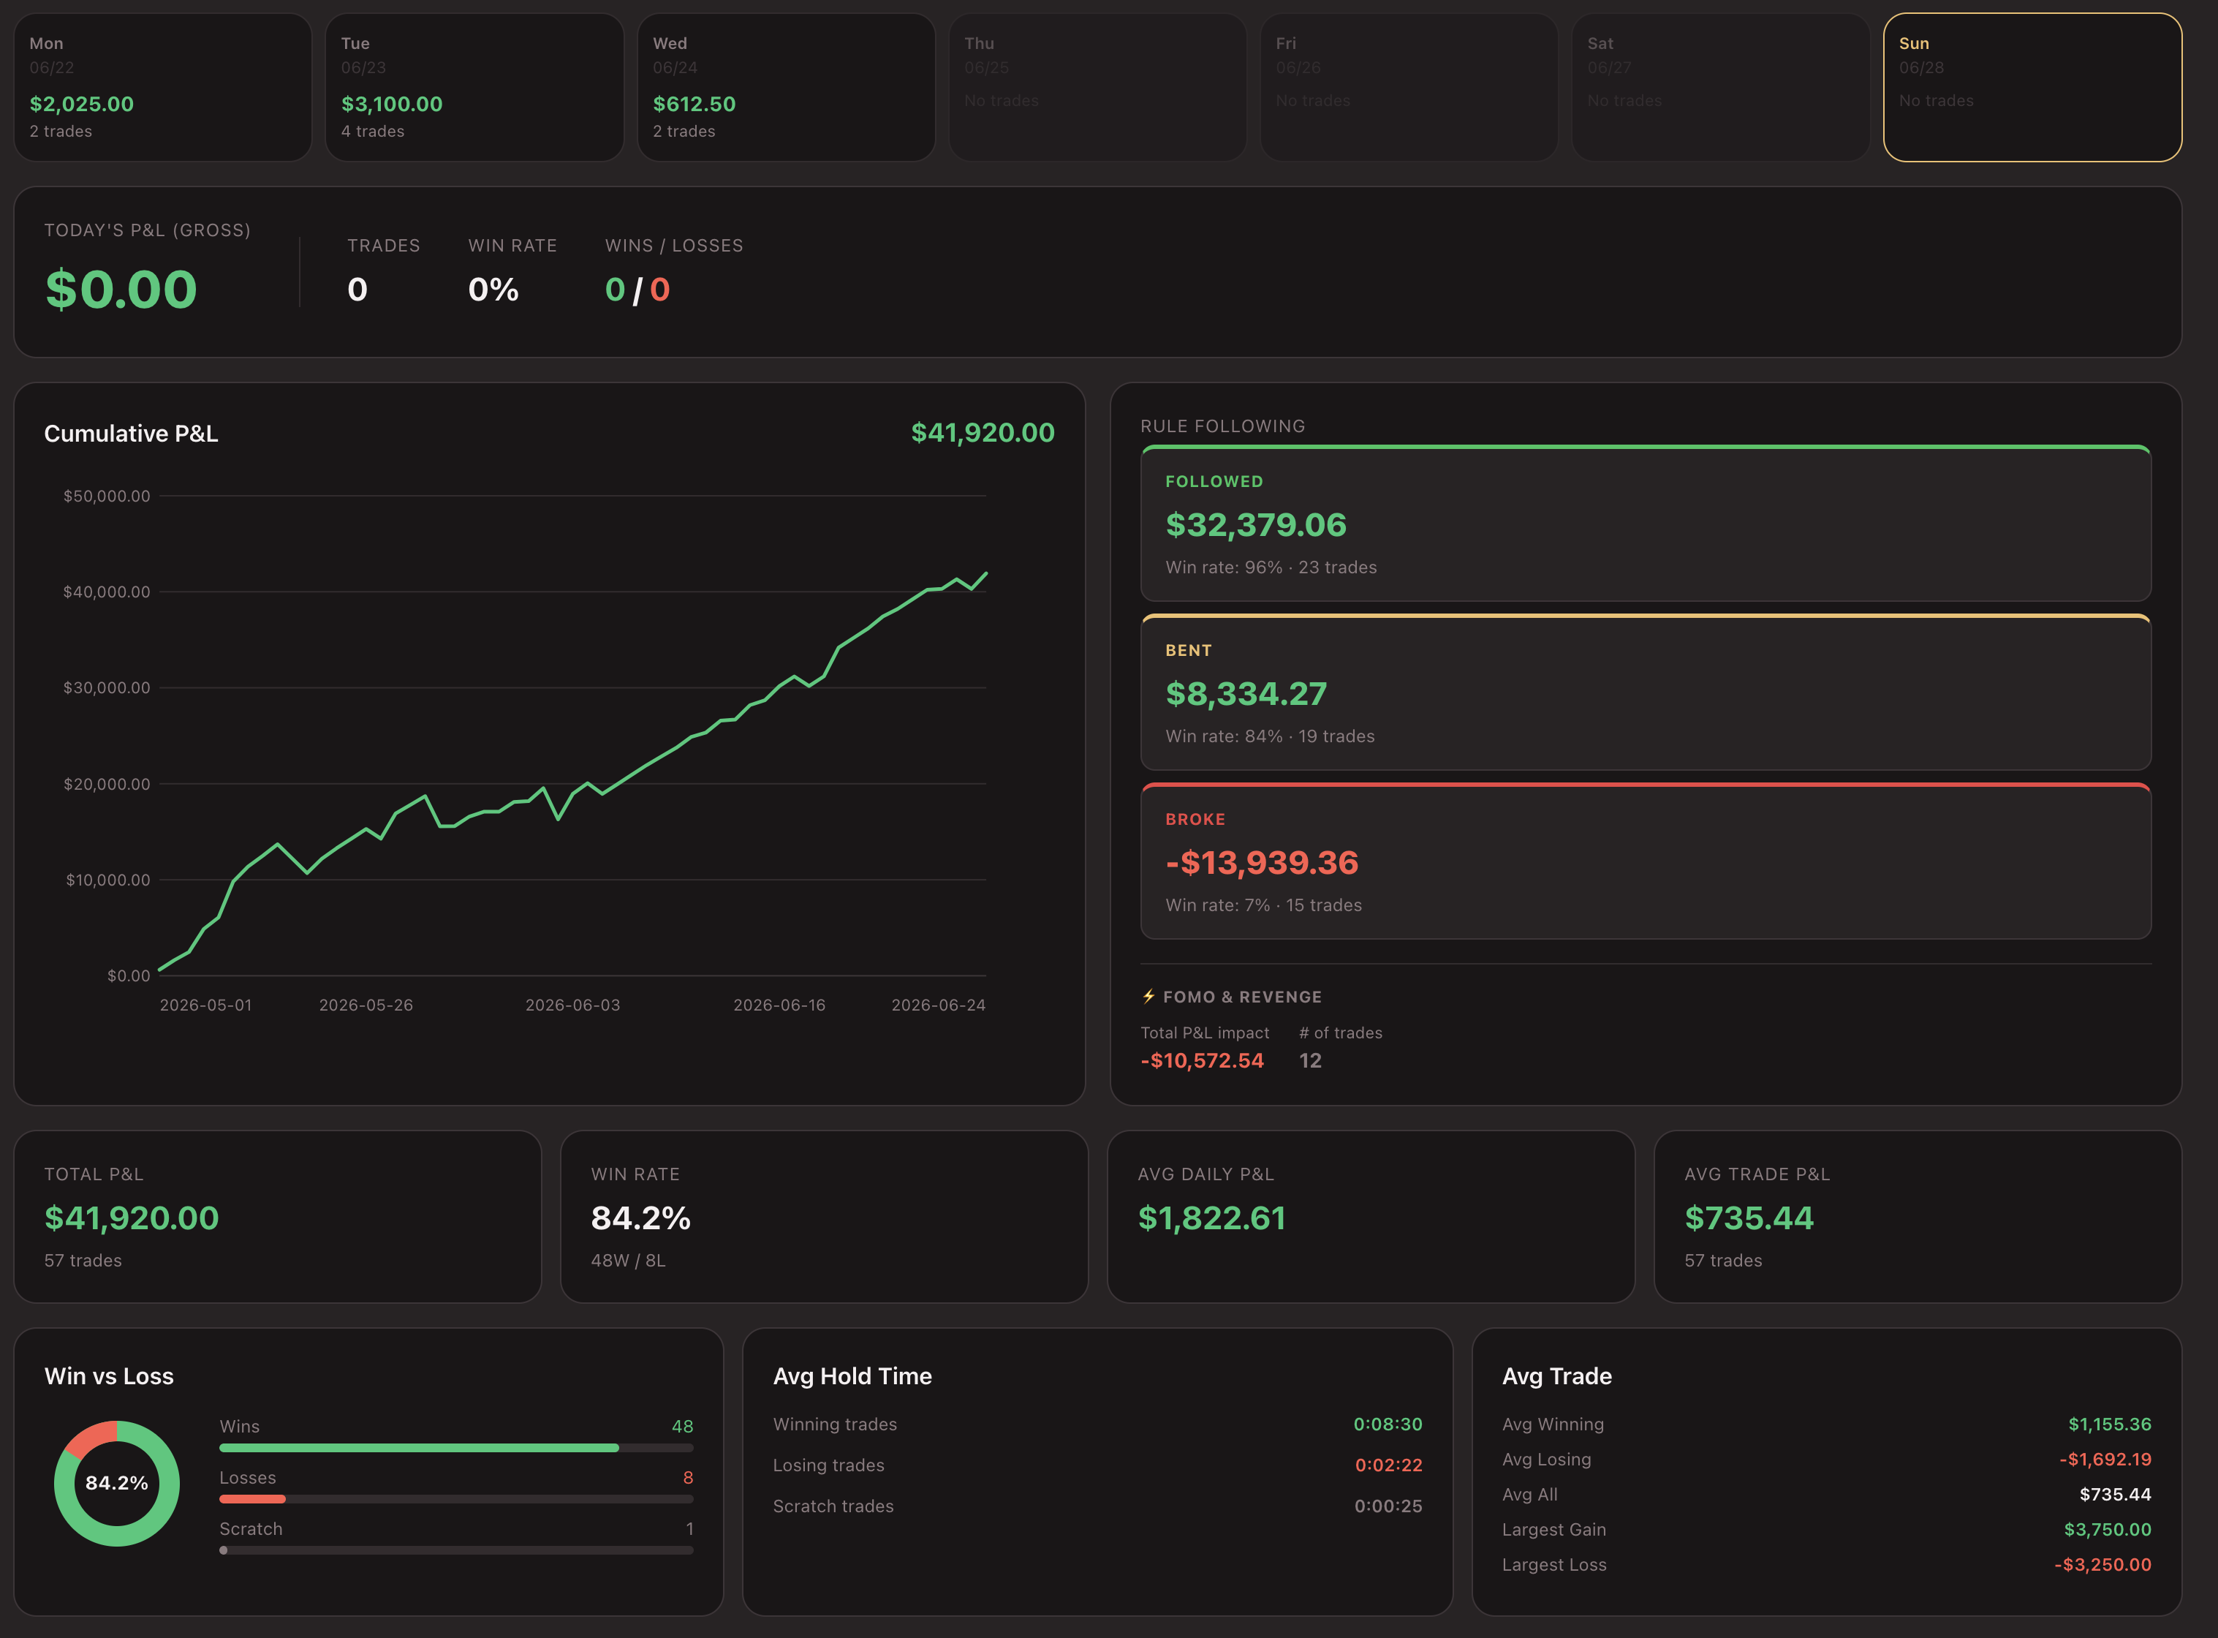Click 'Win rate: 7% · 15 trades' text
Image resolution: width=2218 pixels, height=1638 pixels.
[1263, 905]
